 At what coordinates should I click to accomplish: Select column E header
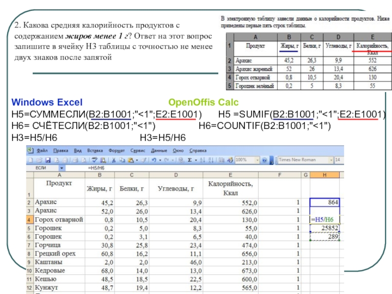coord(230,175)
